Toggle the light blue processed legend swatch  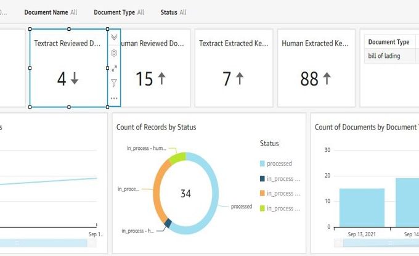pyautogui.click(x=263, y=163)
